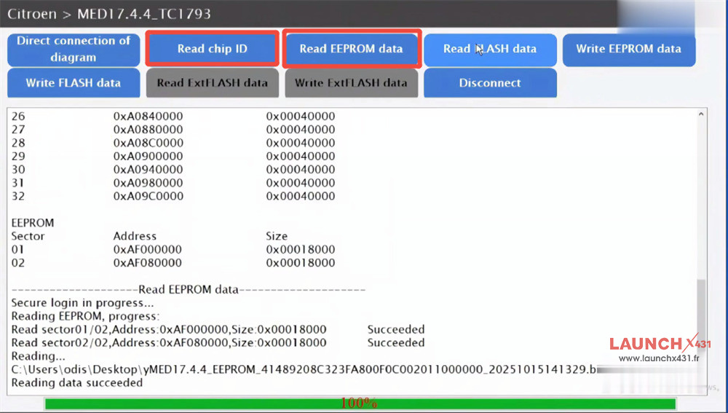Select EEPROM address 0xAF000000 in table
Screen dimensions: 728x413
(148, 249)
